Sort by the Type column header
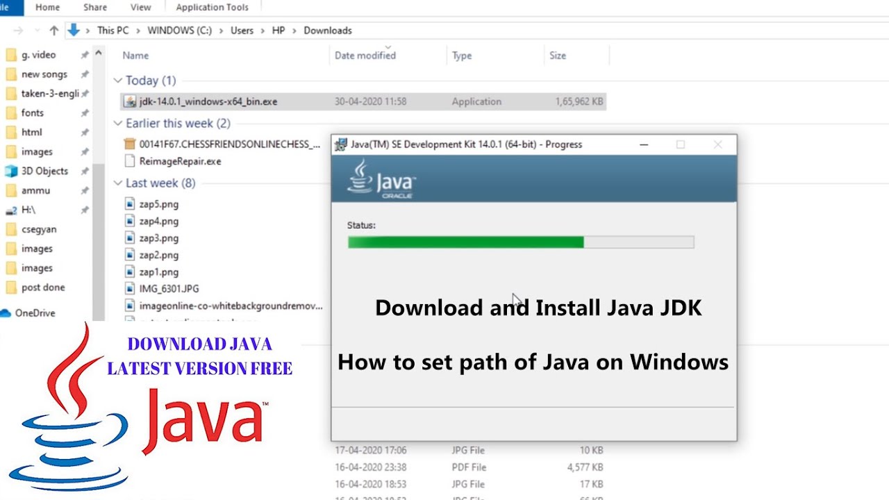 pyautogui.click(x=462, y=56)
